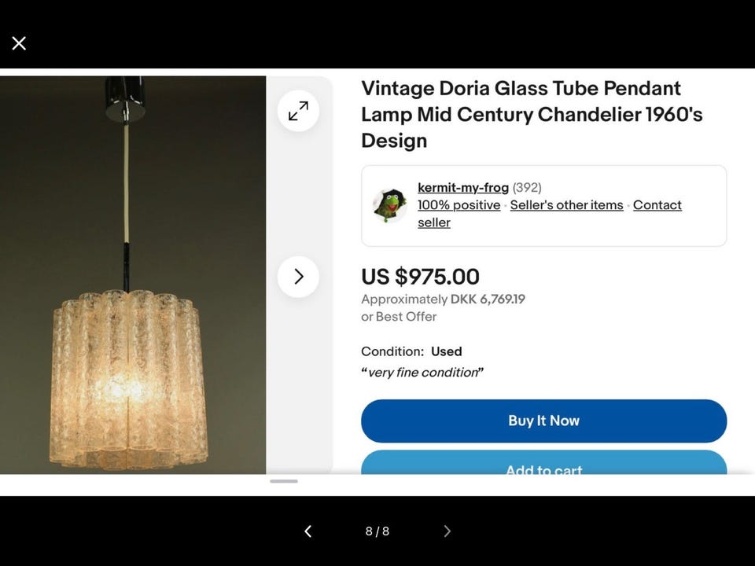755x566 pixels.
Task: Close the image viewer with the X icon
Action: click(x=19, y=43)
